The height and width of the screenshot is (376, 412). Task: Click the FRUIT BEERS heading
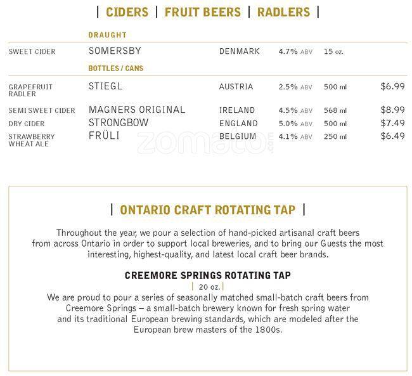click(x=203, y=12)
